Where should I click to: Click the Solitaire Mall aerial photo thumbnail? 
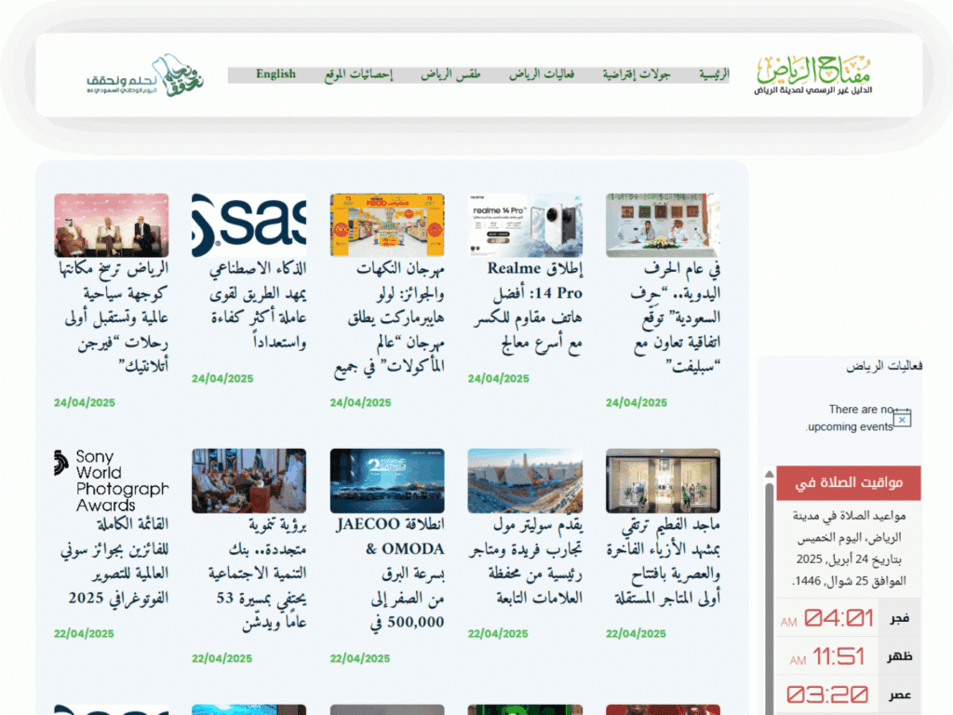pos(524,479)
